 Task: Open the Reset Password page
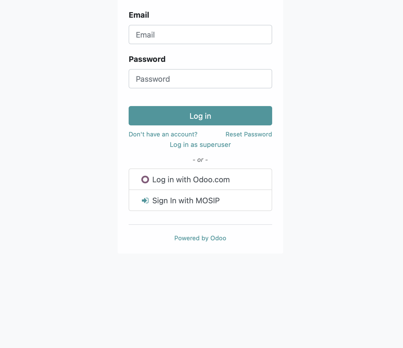click(x=249, y=134)
